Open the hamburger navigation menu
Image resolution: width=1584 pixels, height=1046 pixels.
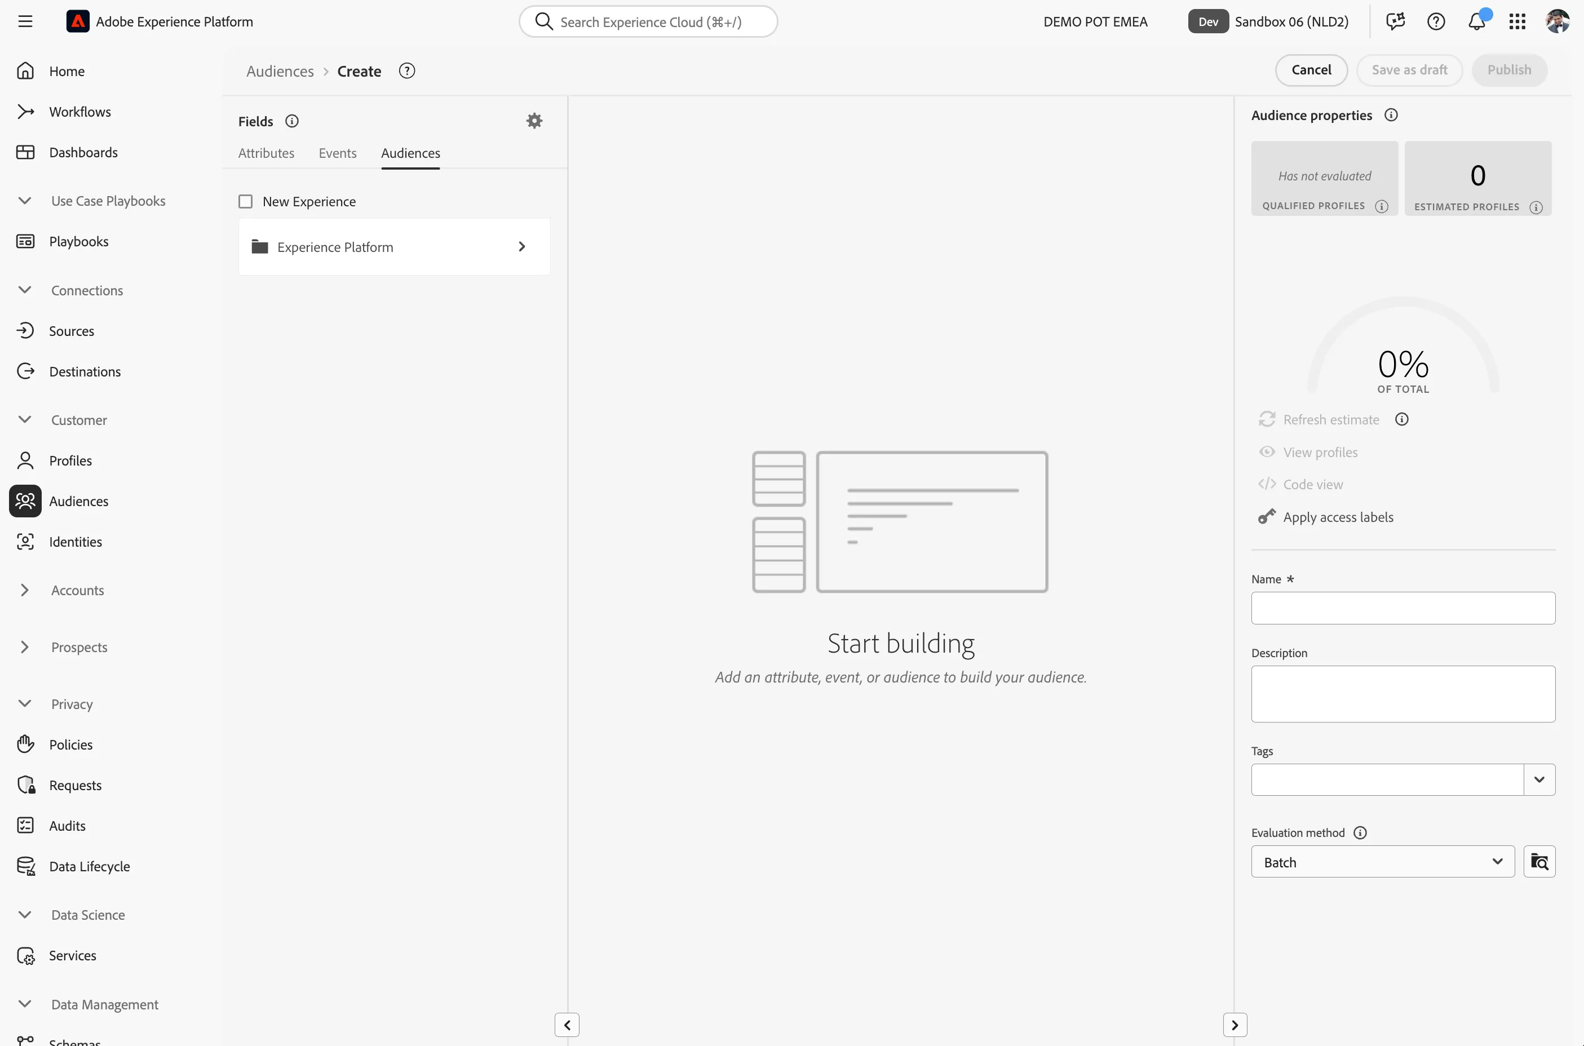point(25,21)
